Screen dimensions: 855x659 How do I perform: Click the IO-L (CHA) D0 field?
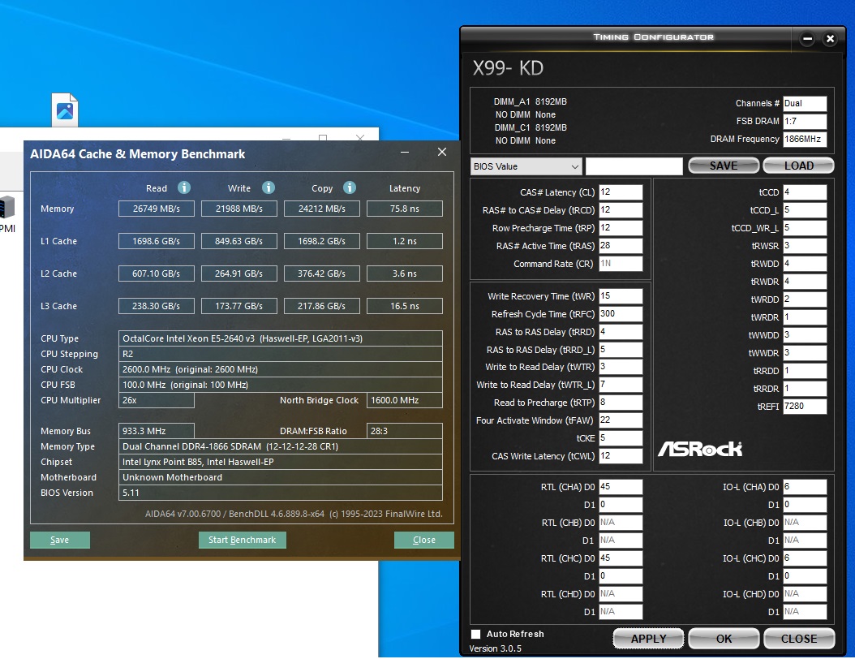[805, 487]
